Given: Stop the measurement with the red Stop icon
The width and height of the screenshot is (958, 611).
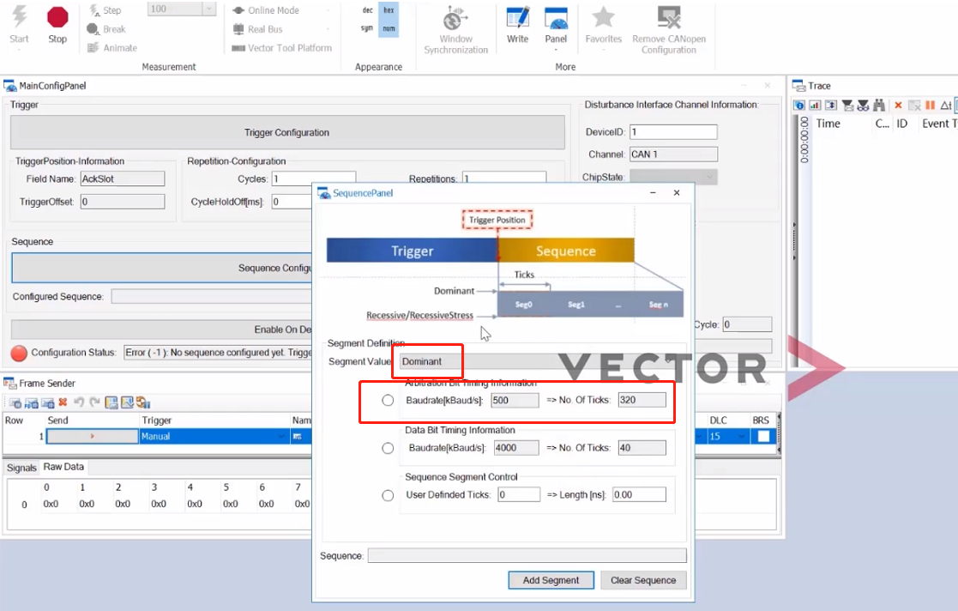Looking at the screenshot, I should [57, 18].
